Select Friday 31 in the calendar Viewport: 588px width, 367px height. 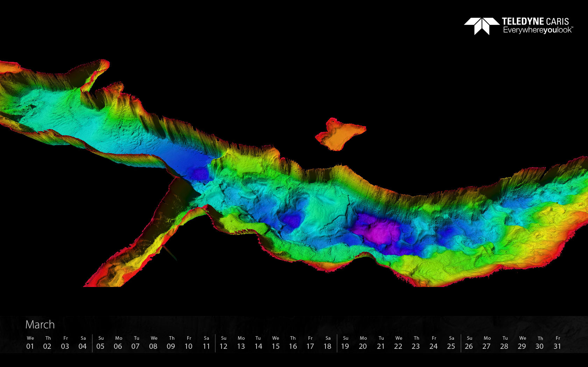(x=558, y=343)
